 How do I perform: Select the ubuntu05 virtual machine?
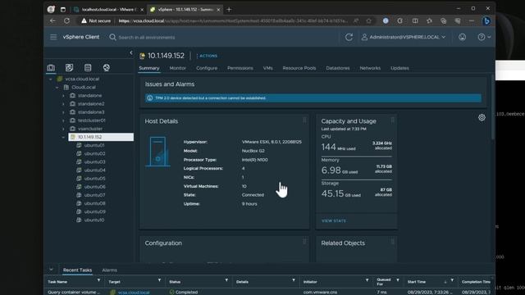point(94,179)
